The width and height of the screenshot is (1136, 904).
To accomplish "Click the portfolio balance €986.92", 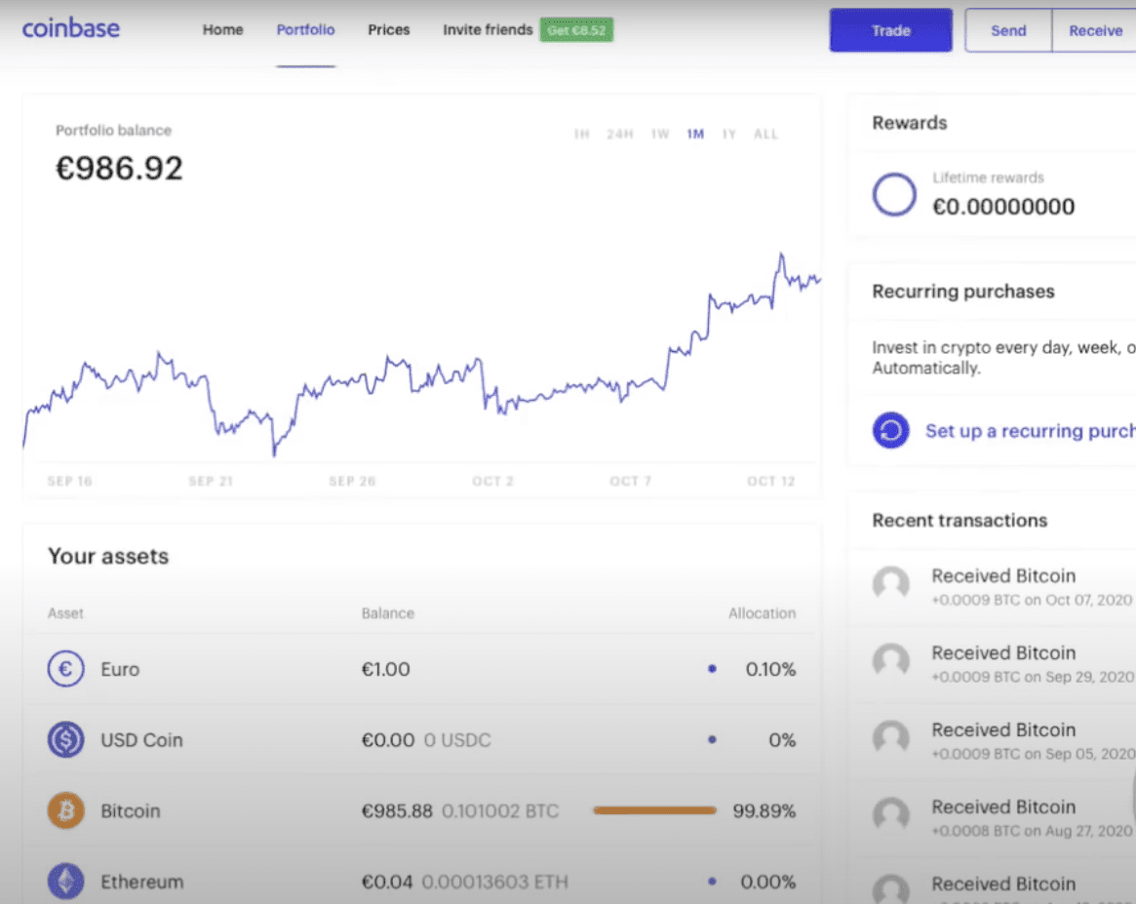I will [120, 169].
